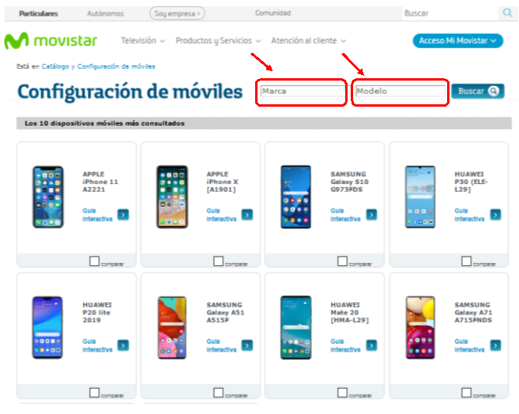Click the Movistar logo icon
This screenshot has width=519, height=414.
(16, 41)
